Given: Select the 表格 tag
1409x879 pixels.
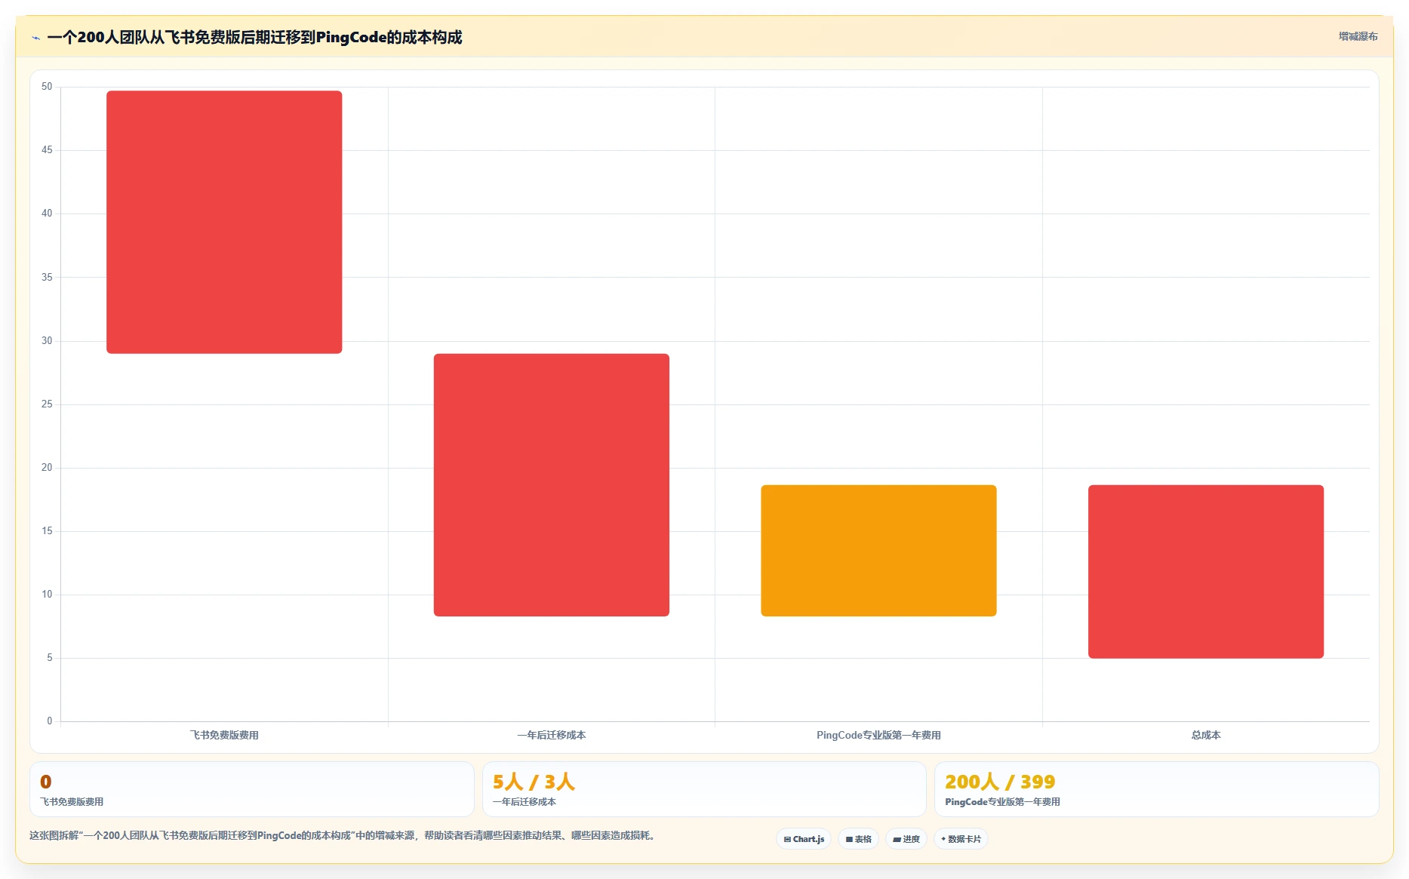Looking at the screenshot, I should click(858, 839).
